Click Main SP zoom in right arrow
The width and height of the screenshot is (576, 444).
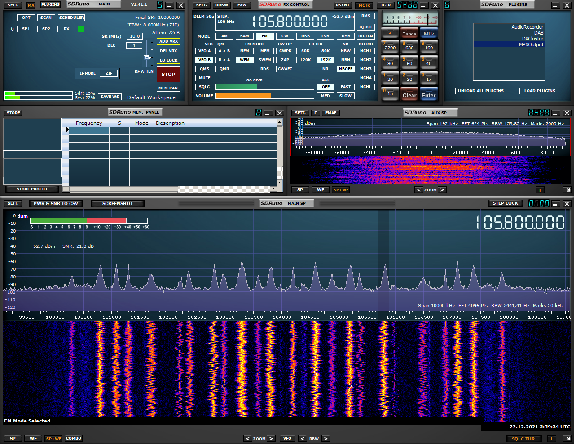tap(271, 439)
